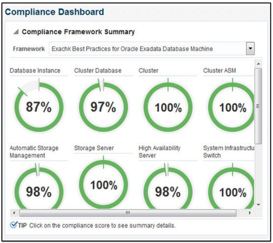Click the horizontal scrollbar right arrow
273x243 pixels.
click(x=250, y=213)
